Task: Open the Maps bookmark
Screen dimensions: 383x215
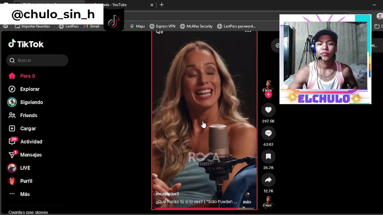Action: [x=137, y=26]
